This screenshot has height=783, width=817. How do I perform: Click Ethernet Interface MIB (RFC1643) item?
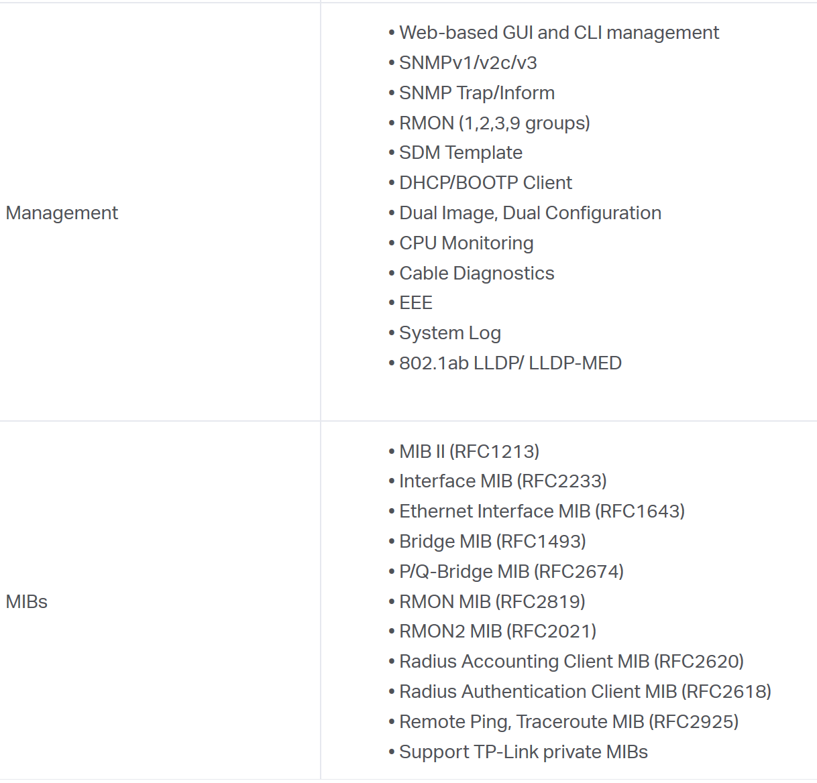click(542, 511)
